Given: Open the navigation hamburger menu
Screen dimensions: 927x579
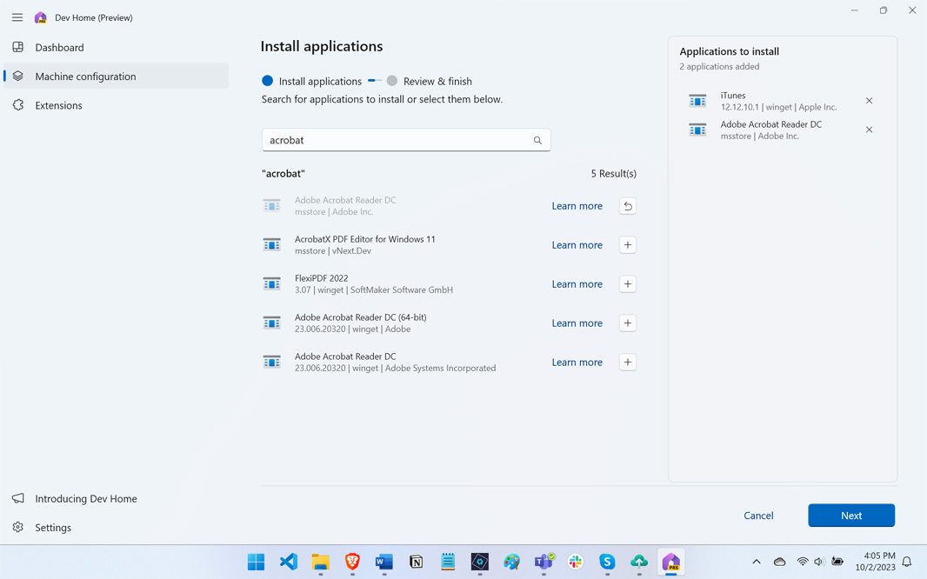Looking at the screenshot, I should [x=17, y=17].
